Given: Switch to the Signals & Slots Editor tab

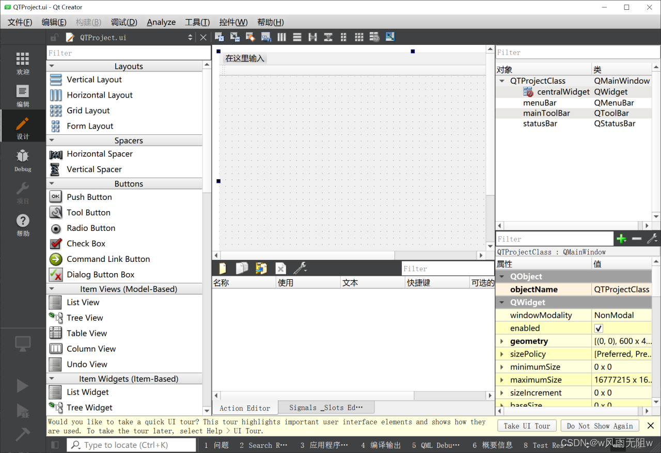Looking at the screenshot, I should (326, 407).
